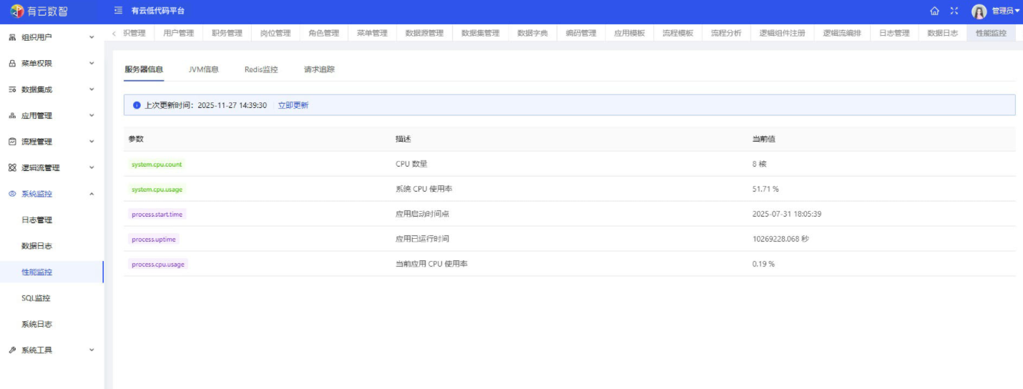Image resolution: width=1023 pixels, height=389 pixels.
Task: Open SQL监控 in the sidebar
Action: point(36,298)
